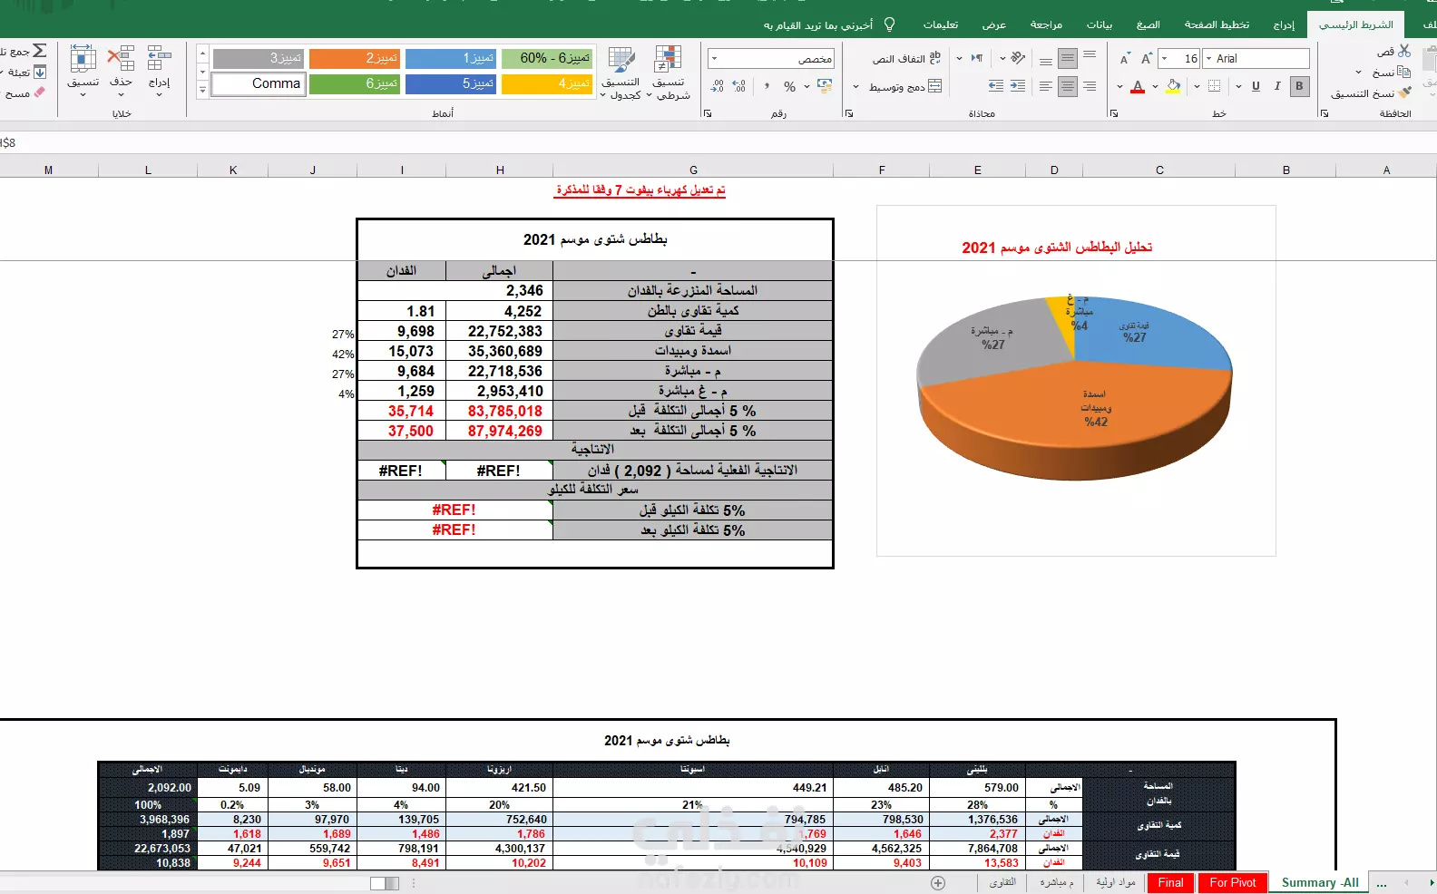
Task: Decrease font size with the small A icon
Action: coord(1124,59)
